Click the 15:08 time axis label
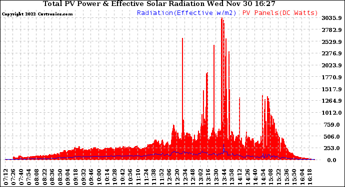The height and width of the screenshot is (187, 345). point(271,177)
